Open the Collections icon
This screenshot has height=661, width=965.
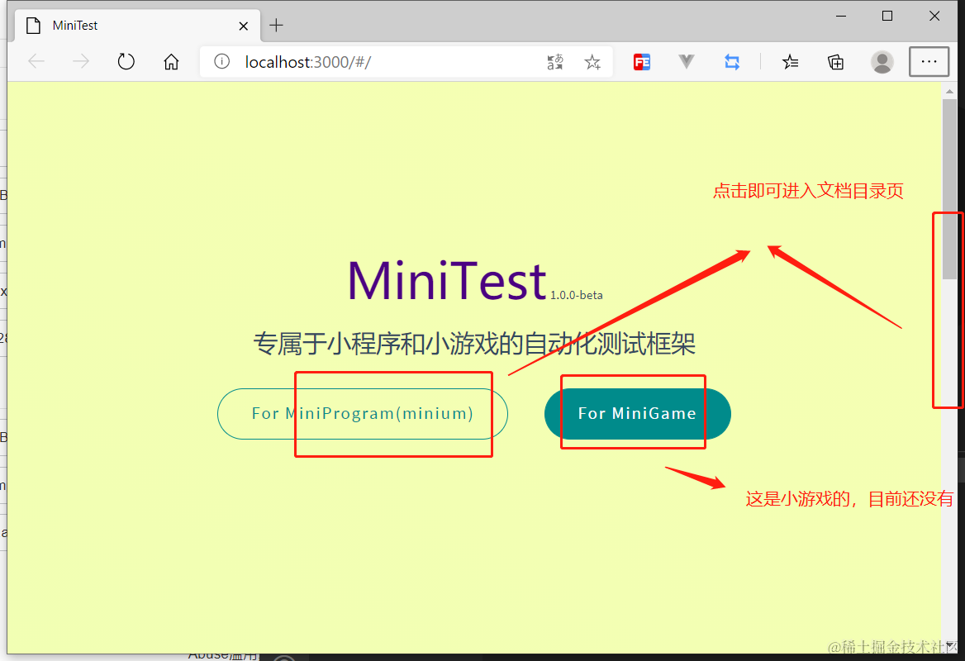point(836,62)
